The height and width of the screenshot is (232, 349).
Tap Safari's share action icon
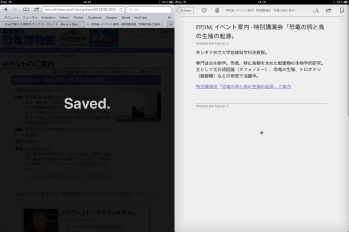coord(37,9)
